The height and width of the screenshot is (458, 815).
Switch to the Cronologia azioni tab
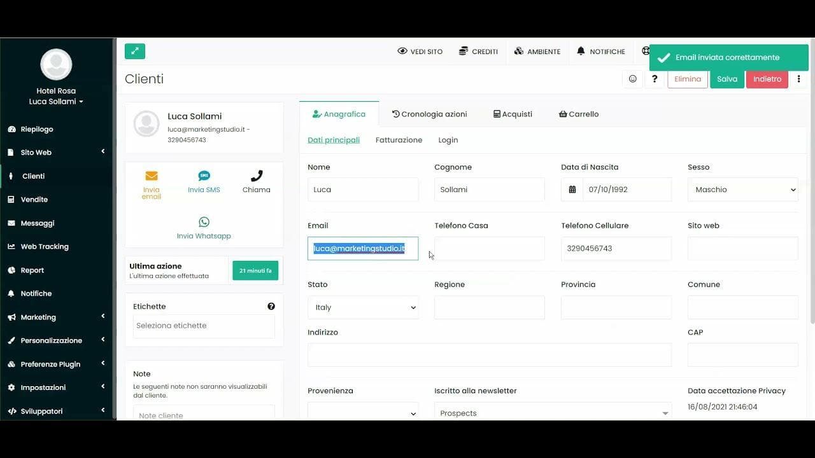click(x=430, y=114)
